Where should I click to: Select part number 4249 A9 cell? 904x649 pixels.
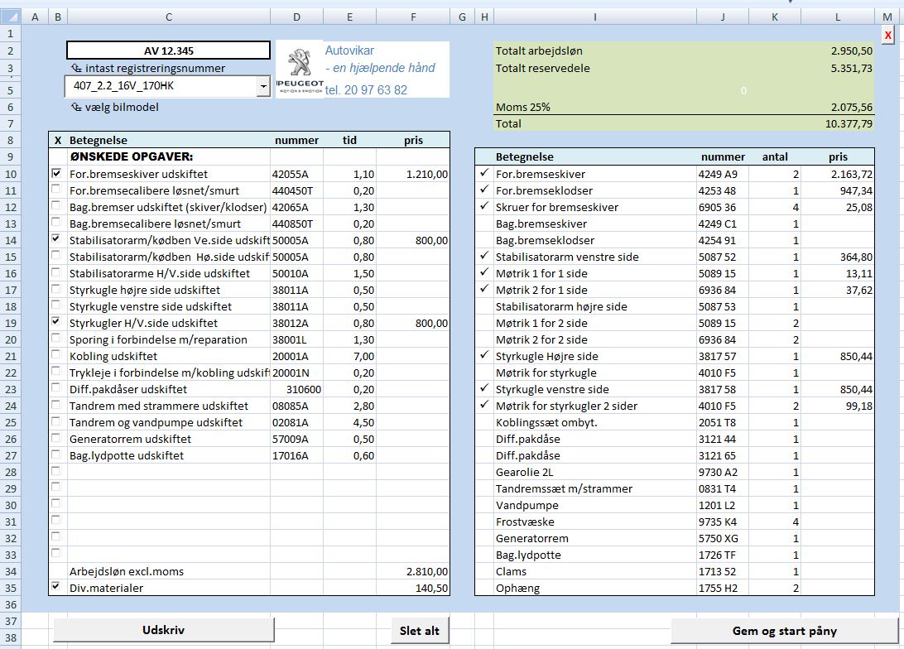point(723,174)
